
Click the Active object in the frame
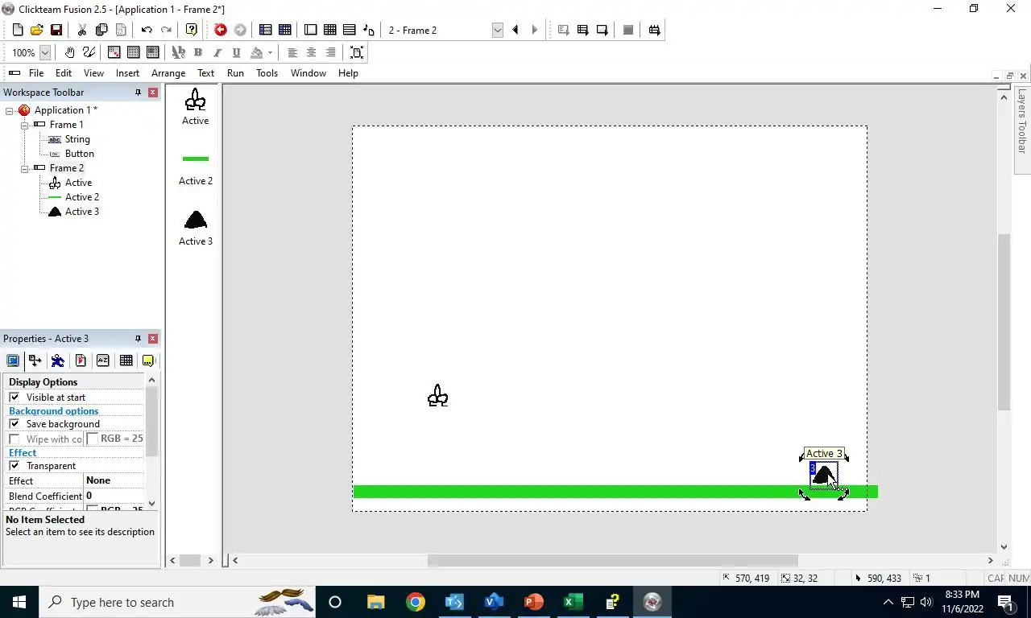[x=437, y=396]
